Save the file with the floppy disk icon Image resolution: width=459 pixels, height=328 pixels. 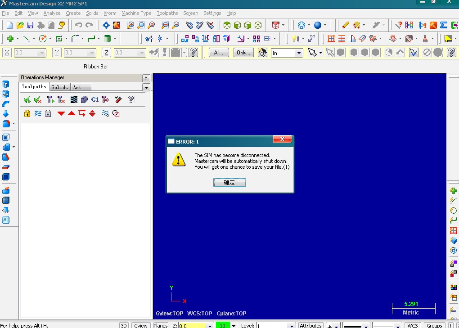(x=30, y=25)
